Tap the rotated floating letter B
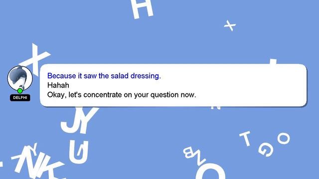The image size is (319, 179). [189, 153]
